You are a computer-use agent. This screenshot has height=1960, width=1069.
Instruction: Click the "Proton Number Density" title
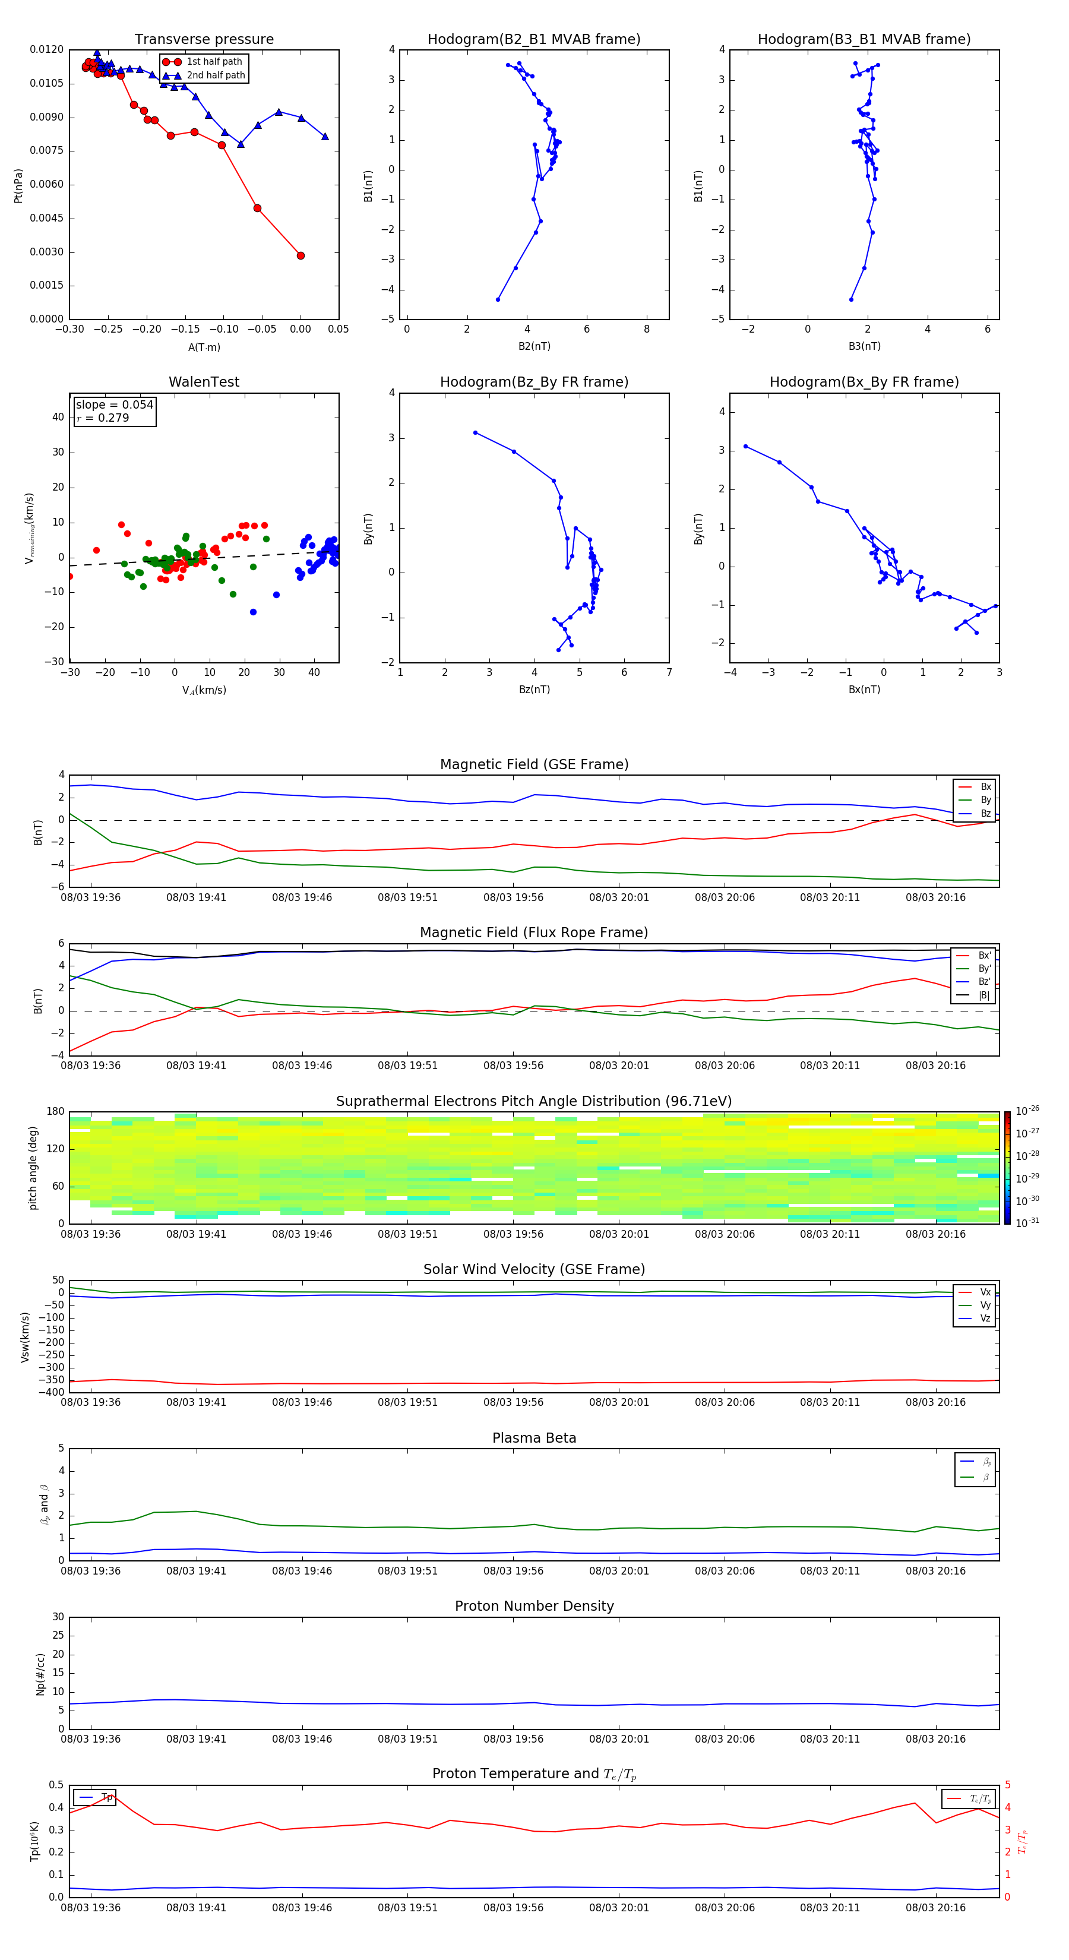(x=534, y=1606)
